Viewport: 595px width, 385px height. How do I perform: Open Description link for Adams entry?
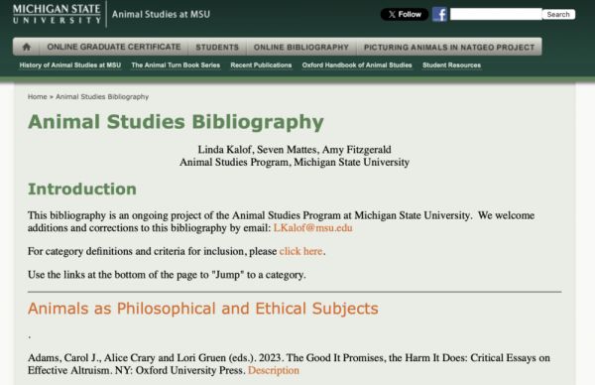point(274,370)
